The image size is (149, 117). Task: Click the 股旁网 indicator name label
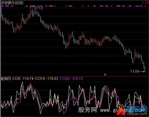[6, 79]
